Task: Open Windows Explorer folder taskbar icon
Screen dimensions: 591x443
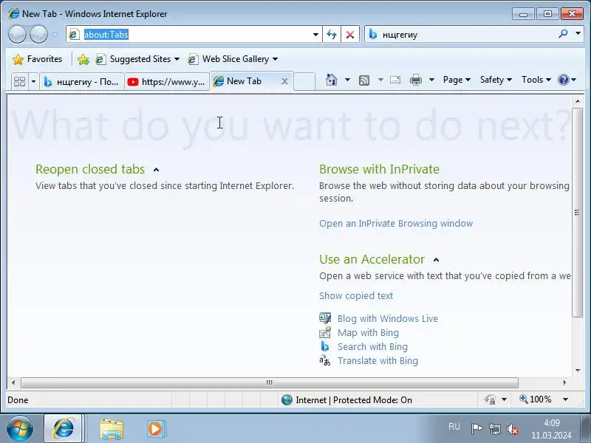Action: coord(112,429)
